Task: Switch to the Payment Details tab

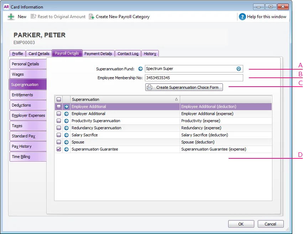Action: tap(98, 54)
